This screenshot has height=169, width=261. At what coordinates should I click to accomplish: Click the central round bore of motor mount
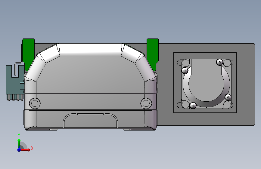207,83
